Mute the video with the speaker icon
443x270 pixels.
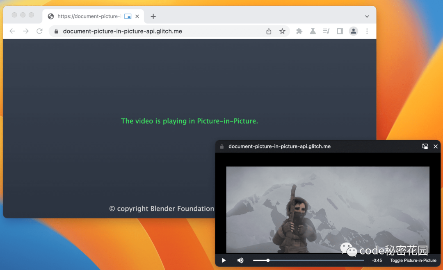coord(240,261)
